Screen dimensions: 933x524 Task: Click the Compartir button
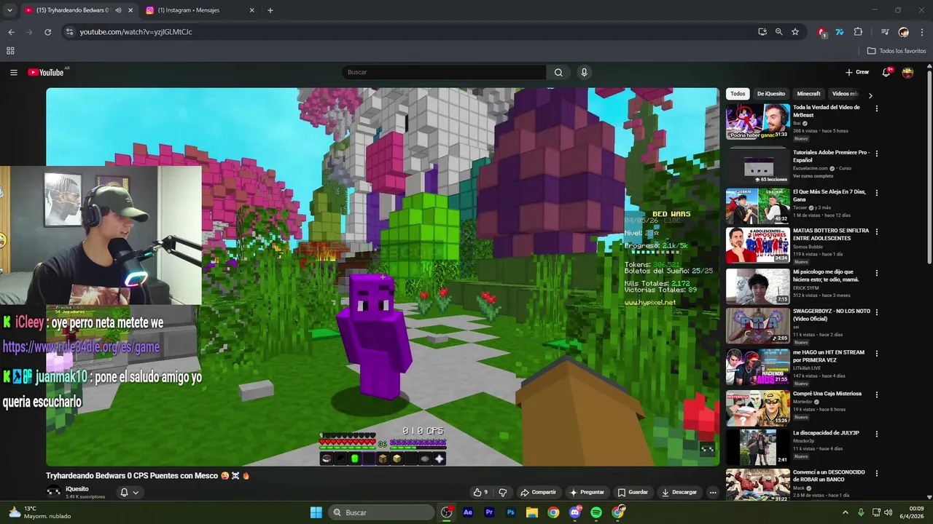point(538,492)
